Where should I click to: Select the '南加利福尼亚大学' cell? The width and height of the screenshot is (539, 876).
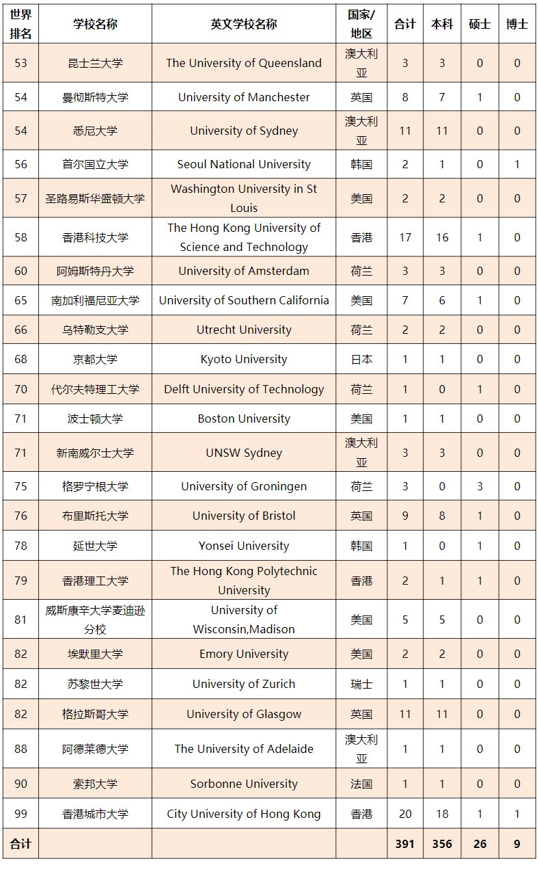coord(95,300)
